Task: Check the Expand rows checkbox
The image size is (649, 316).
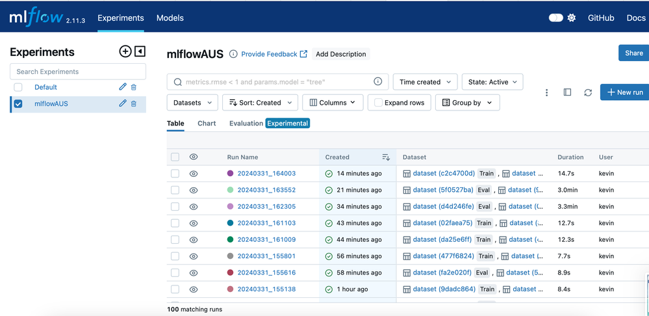Action: pyautogui.click(x=378, y=103)
